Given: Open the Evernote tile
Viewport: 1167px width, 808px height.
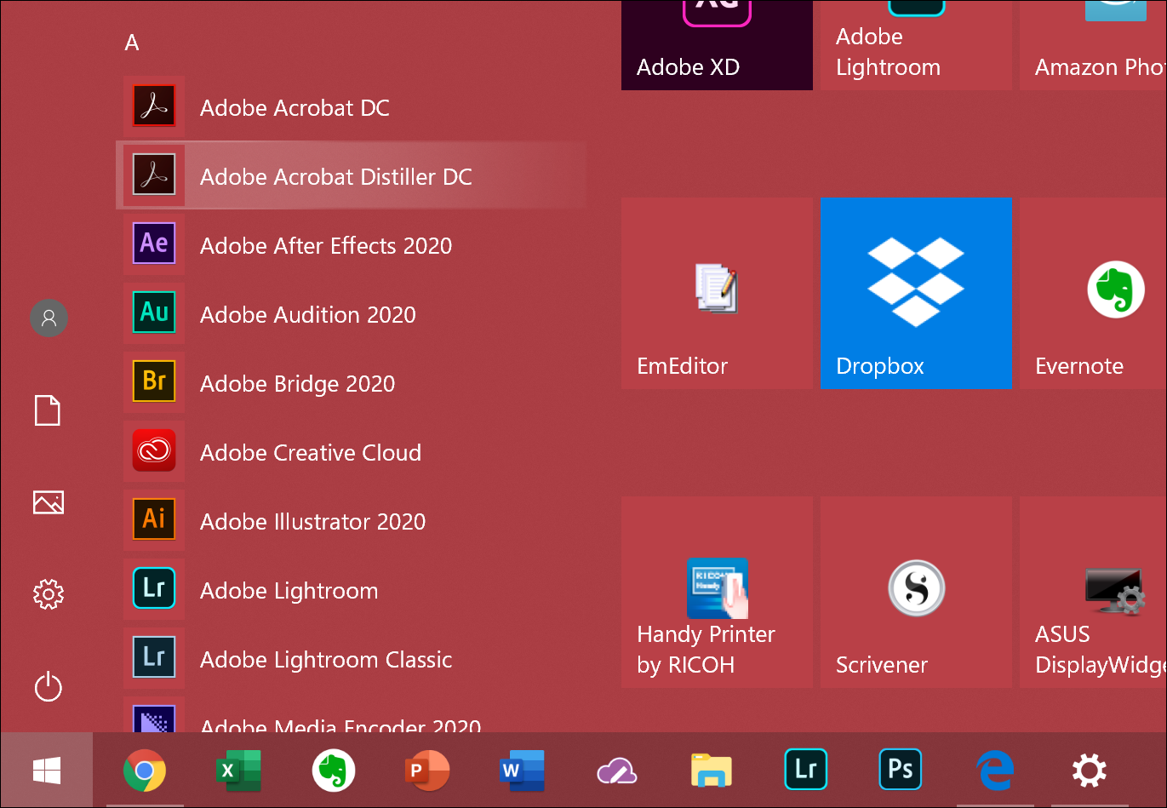Looking at the screenshot, I should coord(1094,293).
